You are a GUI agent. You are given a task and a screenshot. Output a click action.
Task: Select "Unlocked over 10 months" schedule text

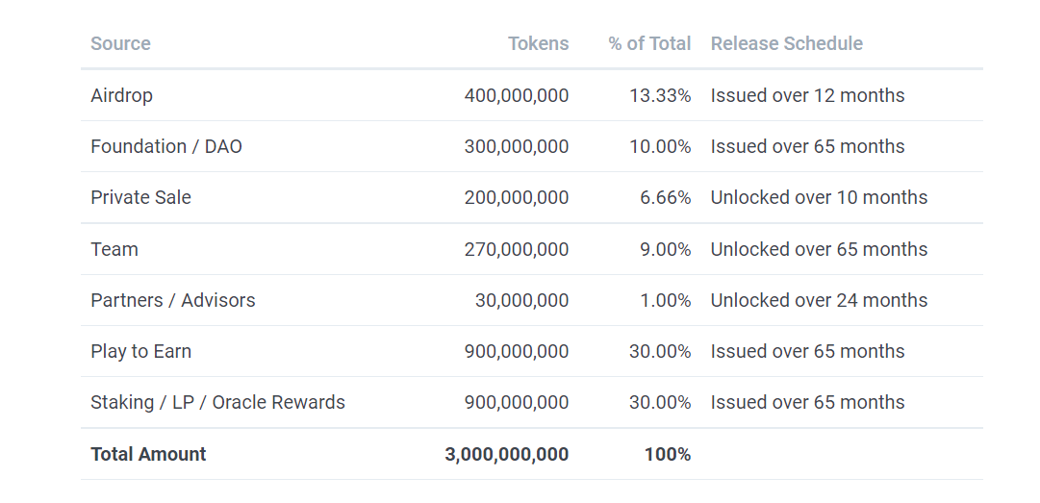pos(819,197)
